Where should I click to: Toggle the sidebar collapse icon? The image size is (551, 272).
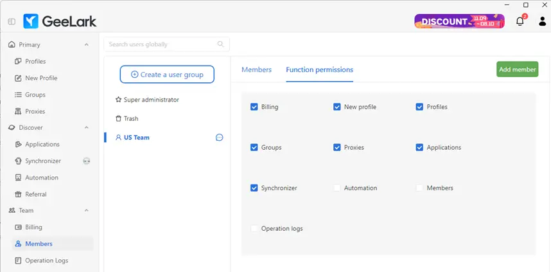click(x=12, y=21)
